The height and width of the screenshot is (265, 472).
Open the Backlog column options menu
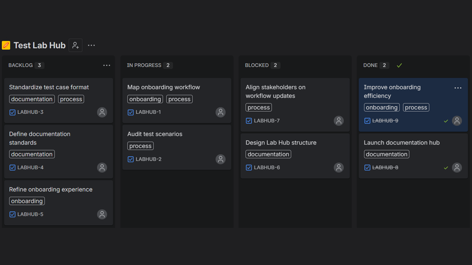coord(107,65)
